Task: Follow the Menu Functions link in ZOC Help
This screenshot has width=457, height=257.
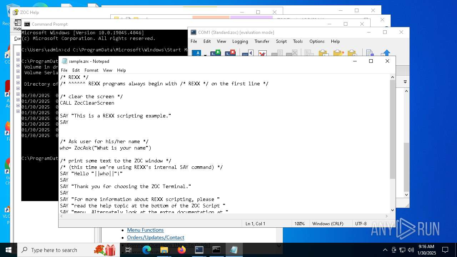Action: [145, 230]
